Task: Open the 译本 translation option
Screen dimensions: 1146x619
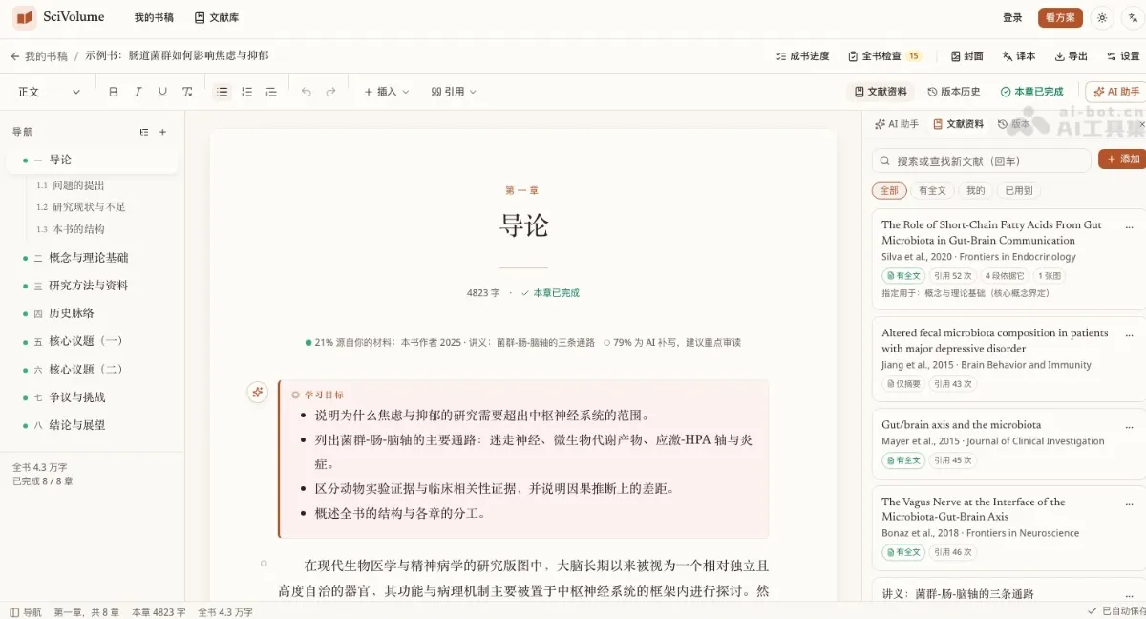Action: click(1018, 56)
